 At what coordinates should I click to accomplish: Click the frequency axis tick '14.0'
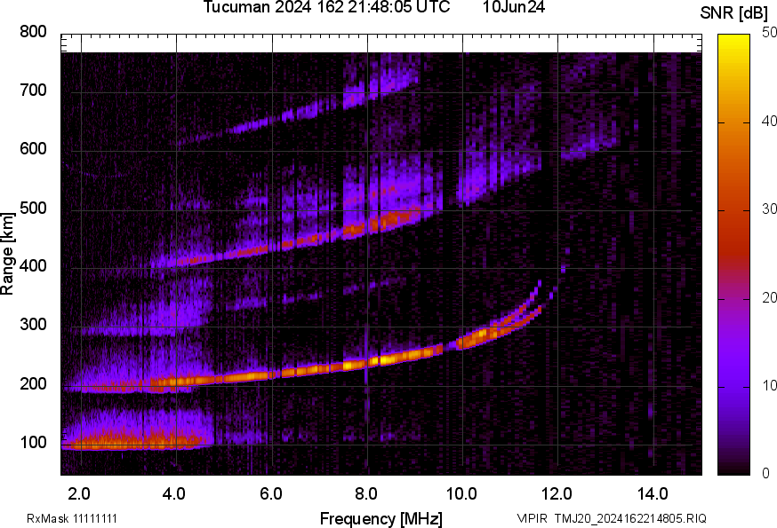(x=653, y=494)
